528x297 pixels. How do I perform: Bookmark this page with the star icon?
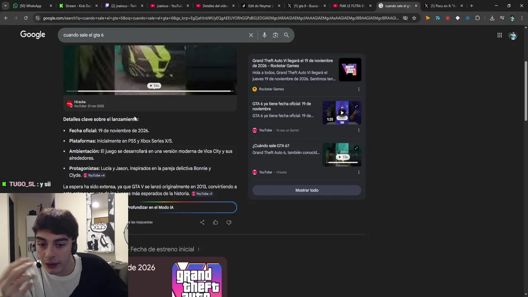click(414, 18)
